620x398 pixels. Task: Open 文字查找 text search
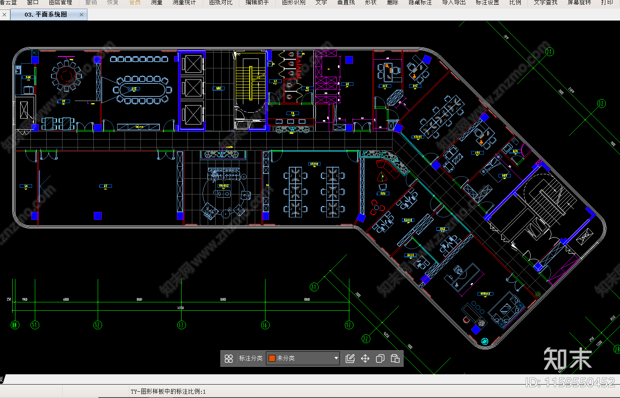click(546, 2)
